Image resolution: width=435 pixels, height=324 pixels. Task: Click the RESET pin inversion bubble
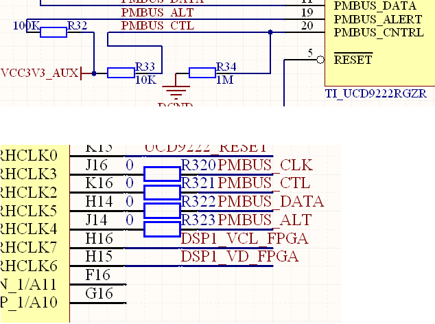click(x=320, y=60)
